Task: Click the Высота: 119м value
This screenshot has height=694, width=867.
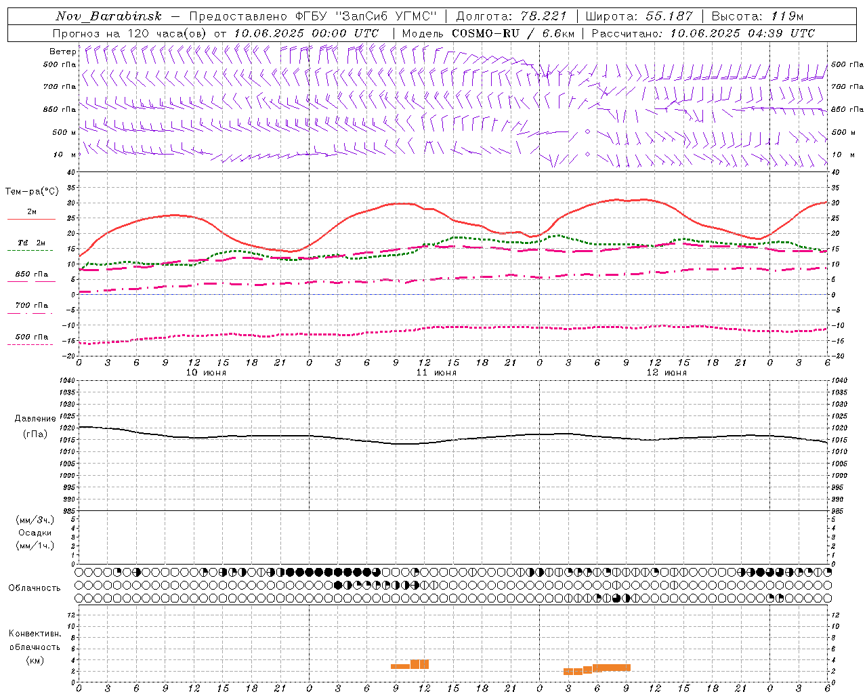Action: [x=757, y=16]
